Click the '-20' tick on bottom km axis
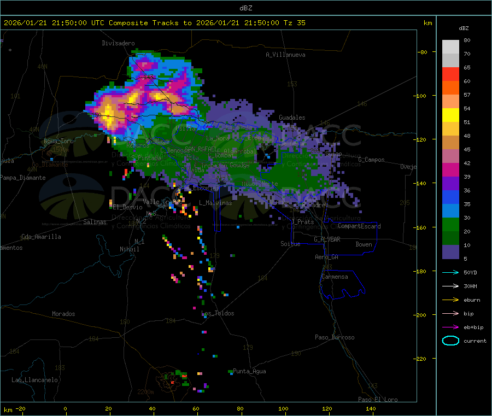Viewport: 492px width, 416px height. pyautogui.click(x=20, y=408)
